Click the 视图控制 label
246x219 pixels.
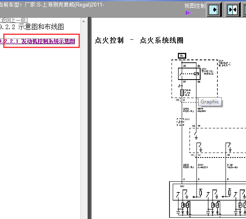pos(195,6)
